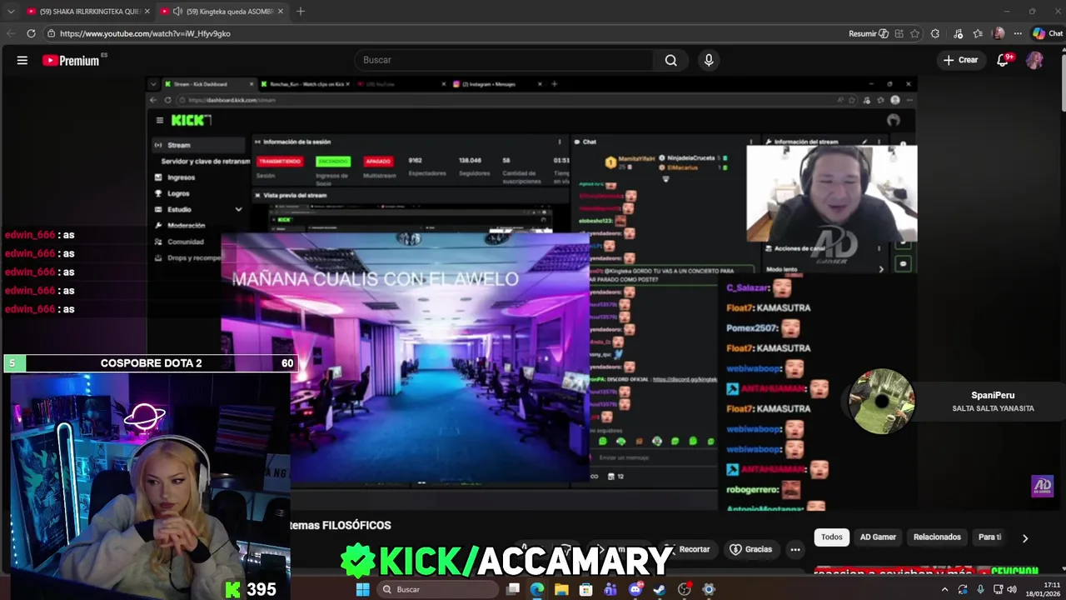The image size is (1066, 600).
Task: Click the AD Gamer channel watermark
Action: 1042,486
